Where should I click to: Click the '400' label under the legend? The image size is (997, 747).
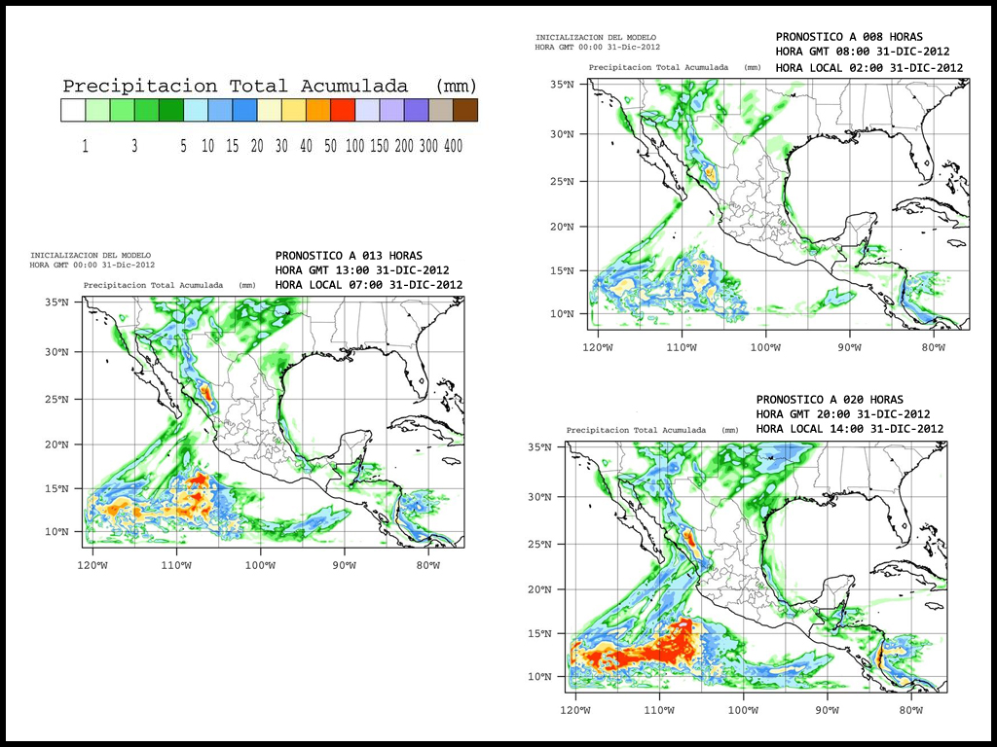pos(453,147)
